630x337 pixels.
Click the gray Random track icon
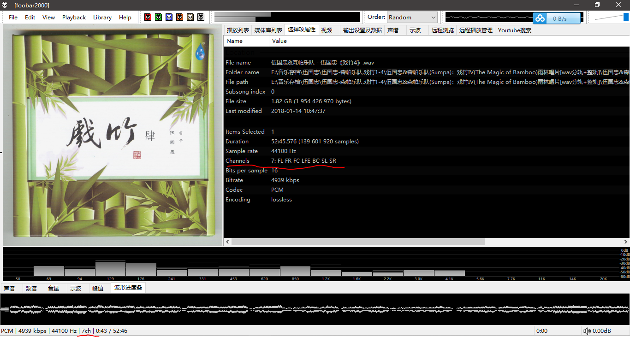201,17
